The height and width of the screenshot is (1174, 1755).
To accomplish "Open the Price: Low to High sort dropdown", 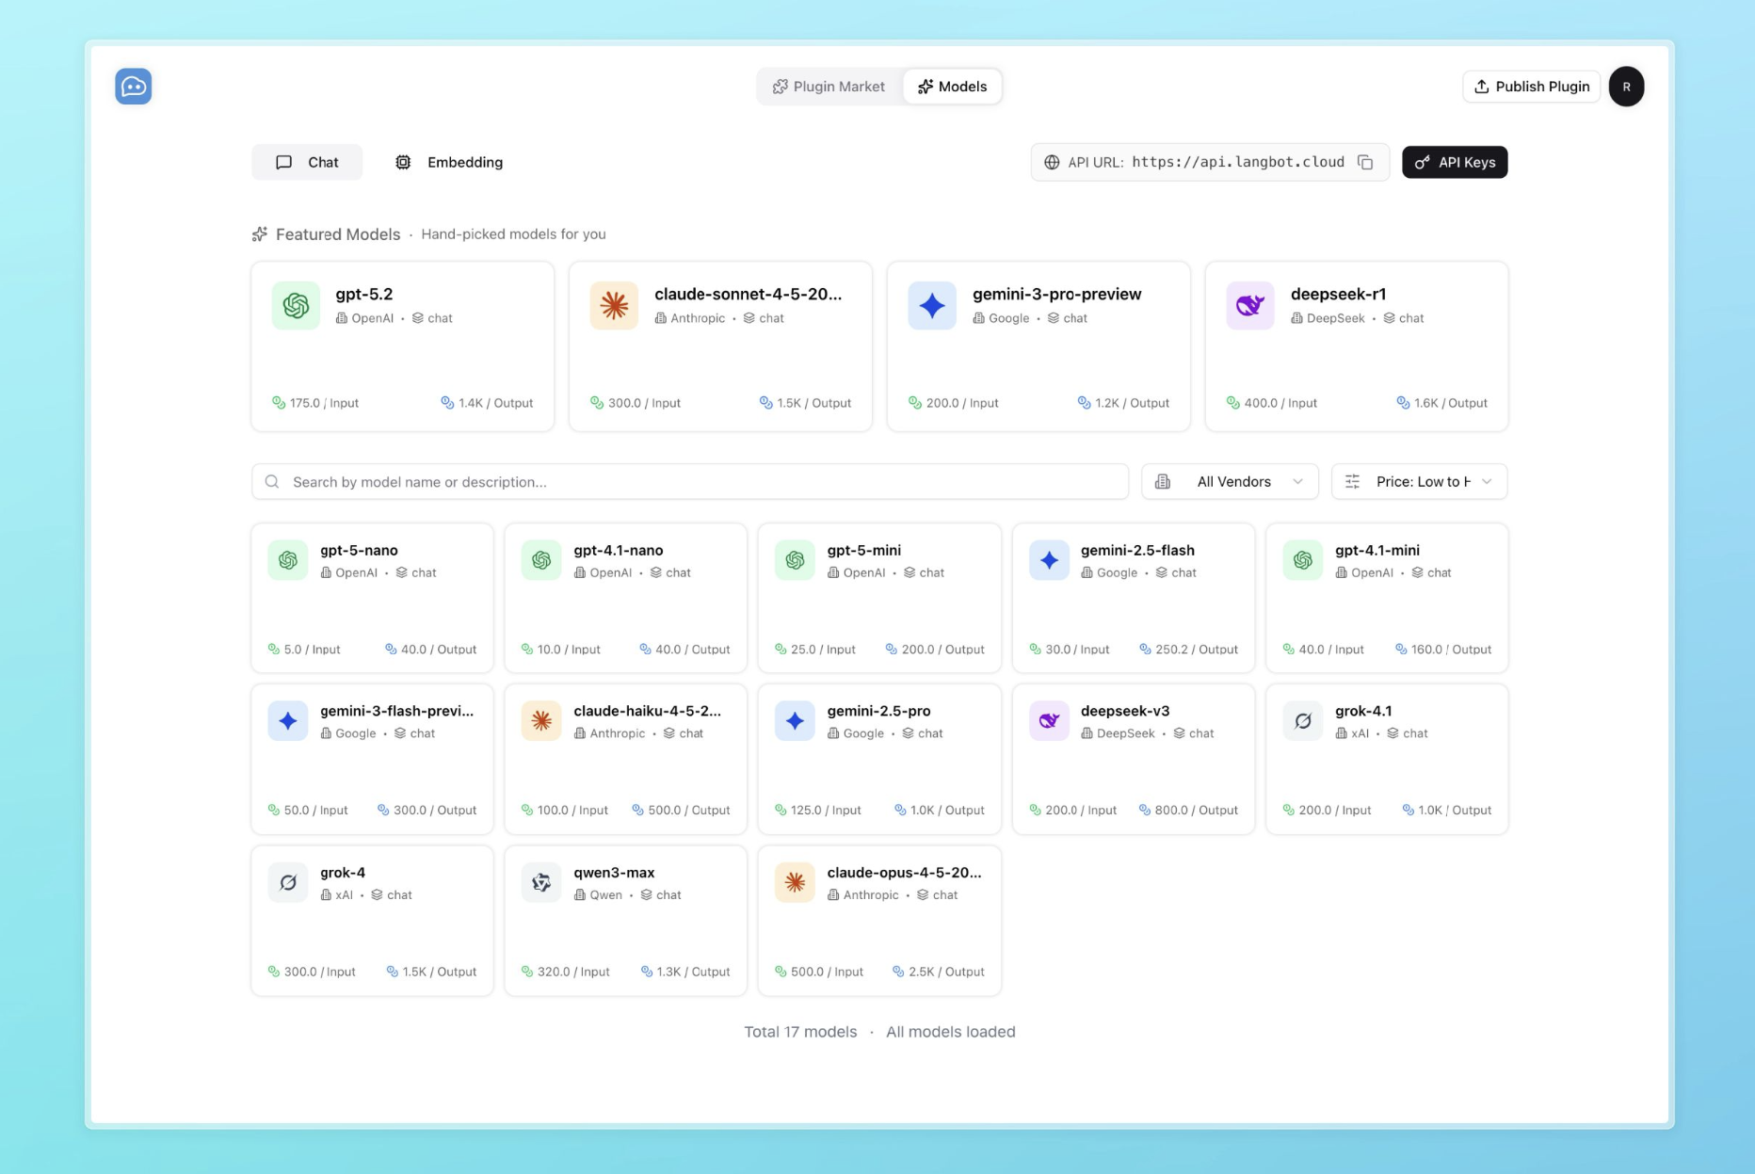I will 1419,482.
